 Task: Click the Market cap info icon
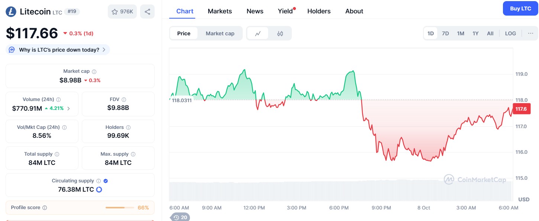94,71
